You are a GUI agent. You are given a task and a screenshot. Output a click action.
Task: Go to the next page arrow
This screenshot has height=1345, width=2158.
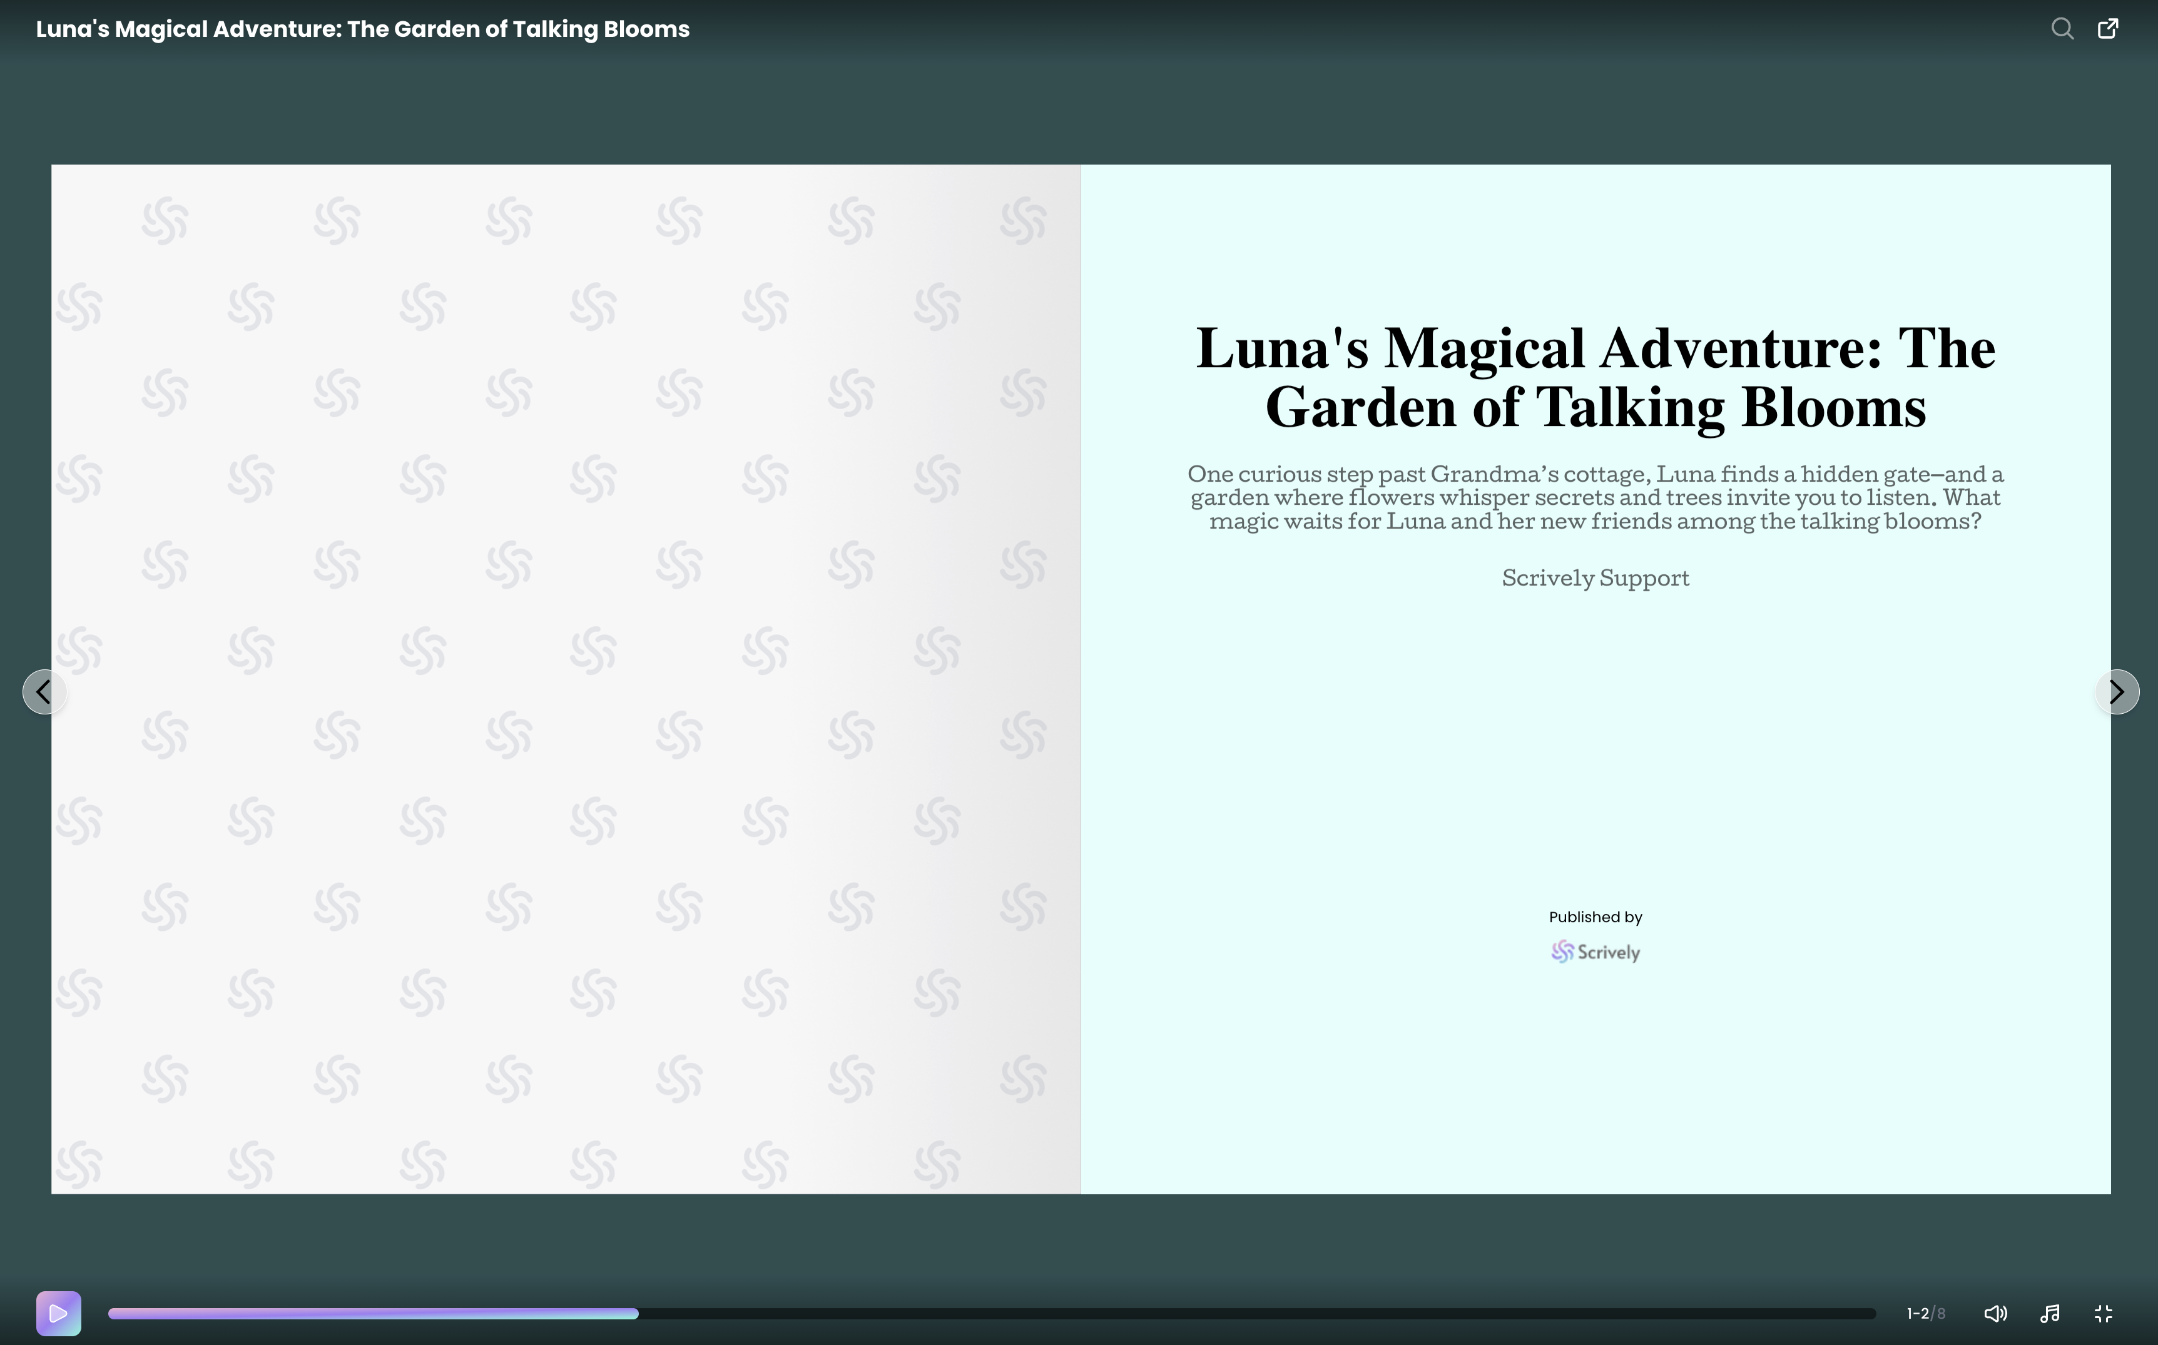[x=2117, y=692]
